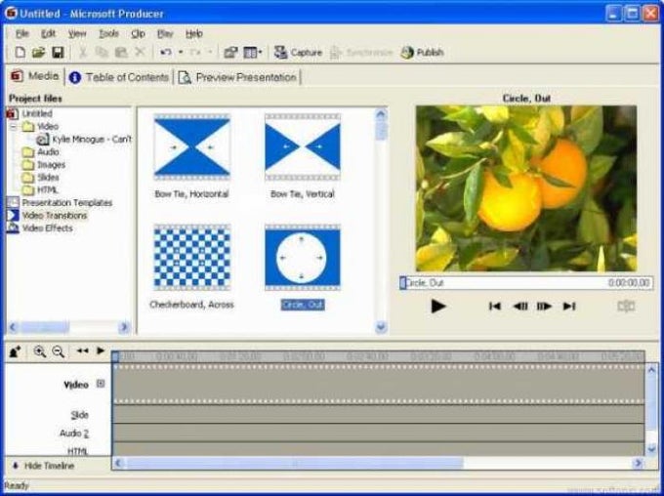Open the Play menu

point(165,33)
